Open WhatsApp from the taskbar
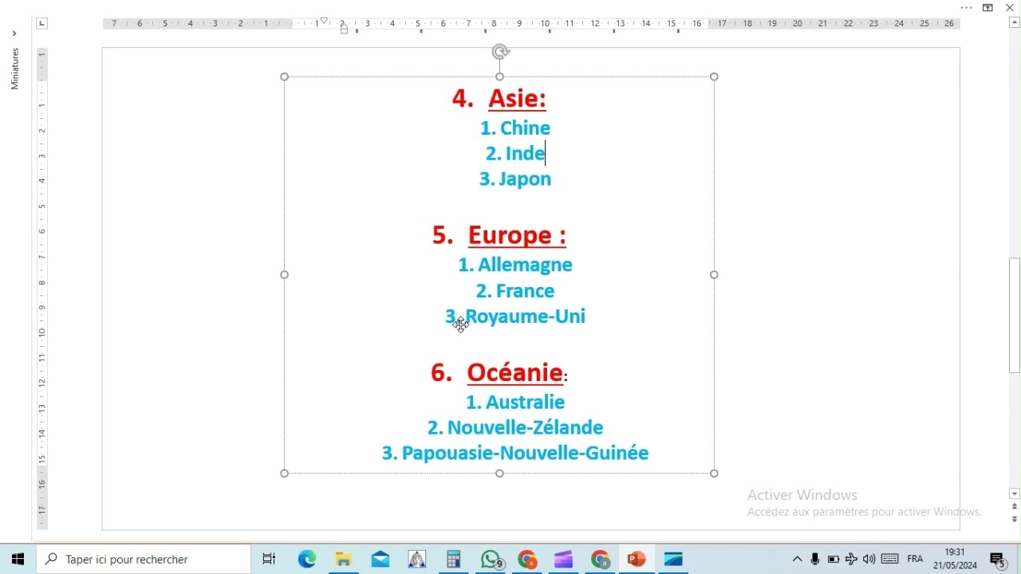The image size is (1021, 574). click(492, 560)
